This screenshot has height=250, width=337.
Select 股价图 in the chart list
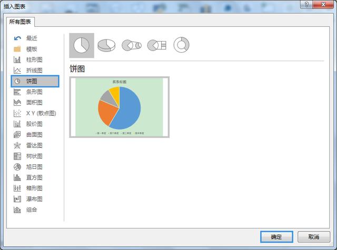coord(34,124)
